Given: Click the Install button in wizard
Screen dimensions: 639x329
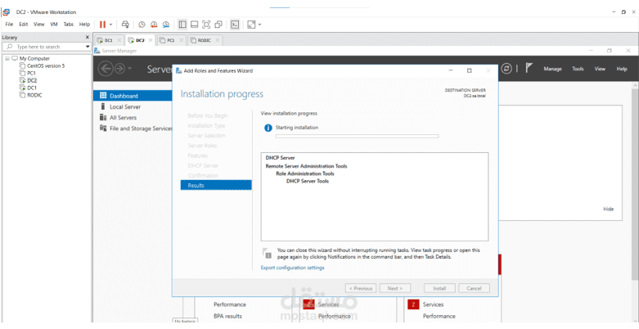Looking at the screenshot, I should click(439, 288).
